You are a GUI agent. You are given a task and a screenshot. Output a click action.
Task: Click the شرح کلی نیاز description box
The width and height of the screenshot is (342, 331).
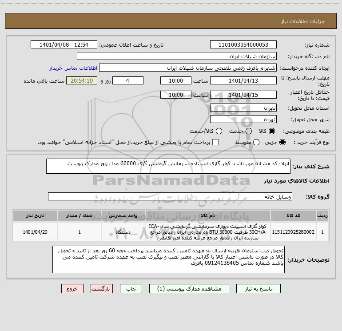168,166
